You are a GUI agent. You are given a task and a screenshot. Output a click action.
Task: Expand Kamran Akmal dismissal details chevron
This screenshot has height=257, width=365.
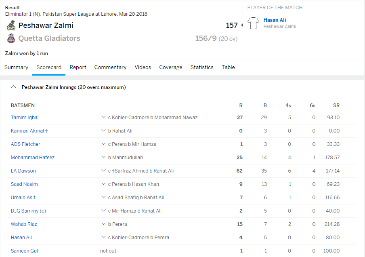tap(103, 131)
